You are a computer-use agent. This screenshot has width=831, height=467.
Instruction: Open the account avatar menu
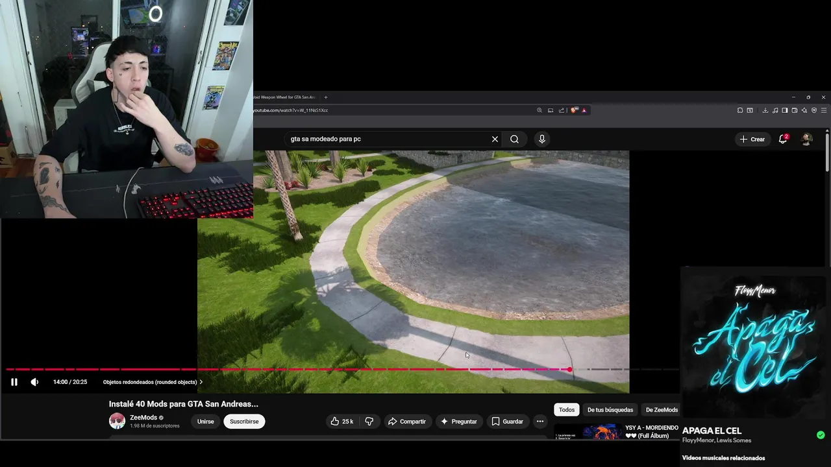pyautogui.click(x=807, y=139)
